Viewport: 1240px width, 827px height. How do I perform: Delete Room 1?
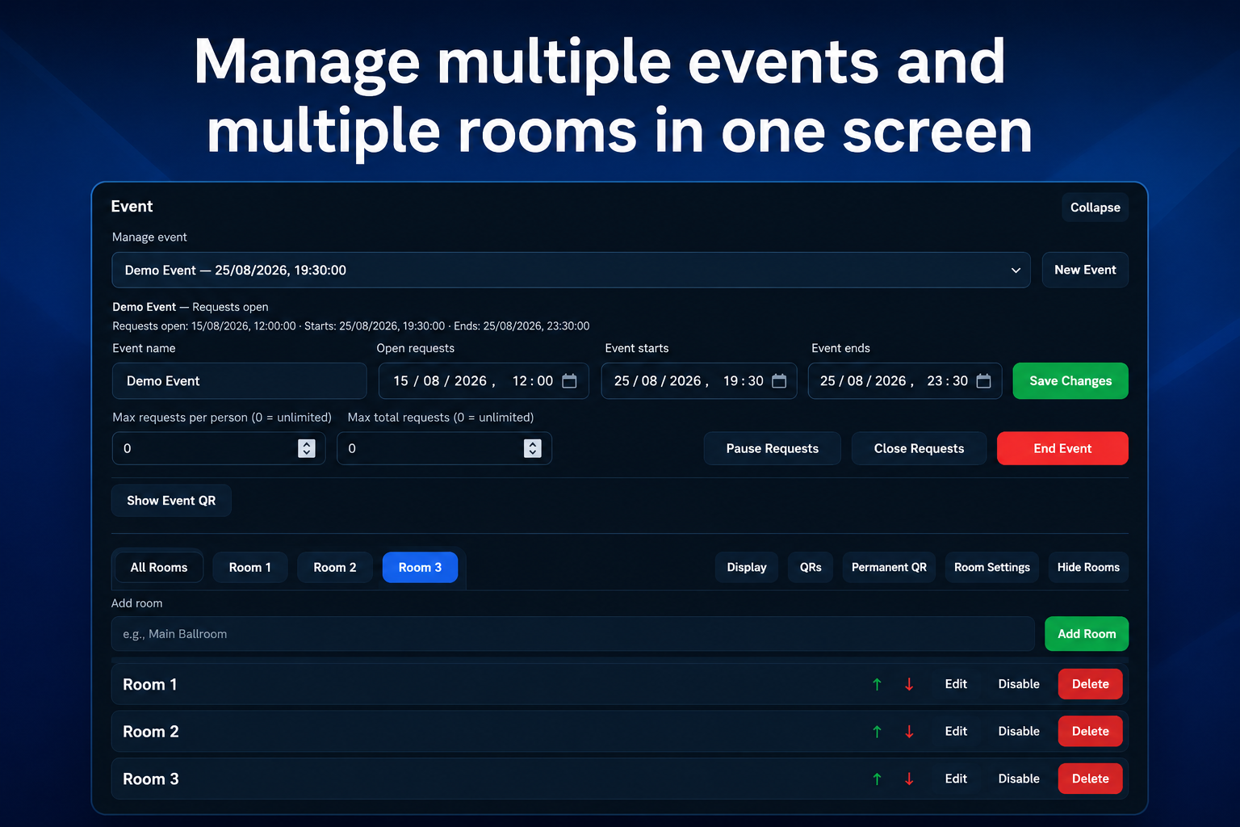click(x=1091, y=684)
